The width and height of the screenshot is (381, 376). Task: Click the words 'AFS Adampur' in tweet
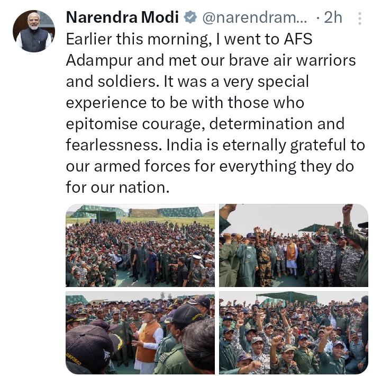click(189, 50)
